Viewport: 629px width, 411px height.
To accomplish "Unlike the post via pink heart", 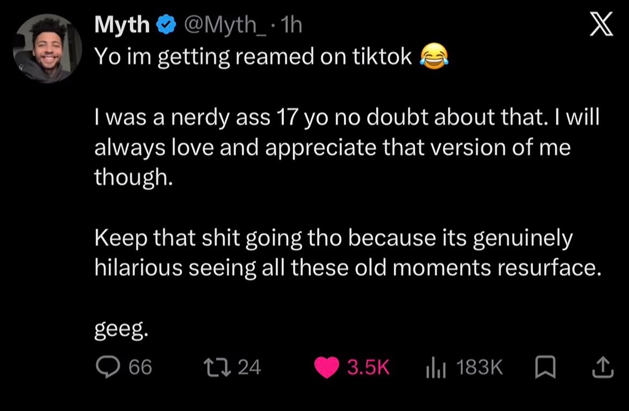I will [x=326, y=367].
